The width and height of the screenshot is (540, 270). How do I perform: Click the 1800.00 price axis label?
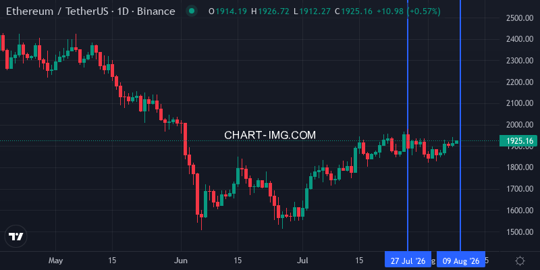520,167
